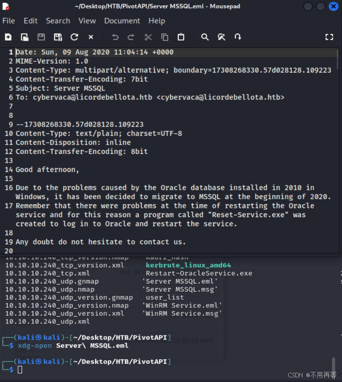
Task: Click 10.10.10.240_udp_version.nmap in terminal
Action: 67,305
